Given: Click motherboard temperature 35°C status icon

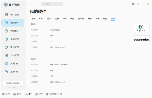Looking at the screenshot, I should (14, 94).
